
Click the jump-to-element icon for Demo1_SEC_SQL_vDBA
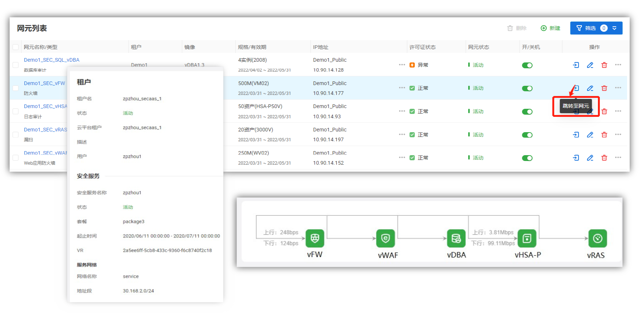(x=576, y=65)
